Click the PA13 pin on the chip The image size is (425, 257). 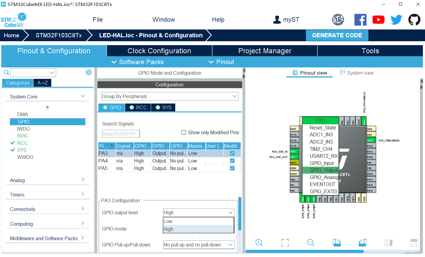click(x=371, y=140)
